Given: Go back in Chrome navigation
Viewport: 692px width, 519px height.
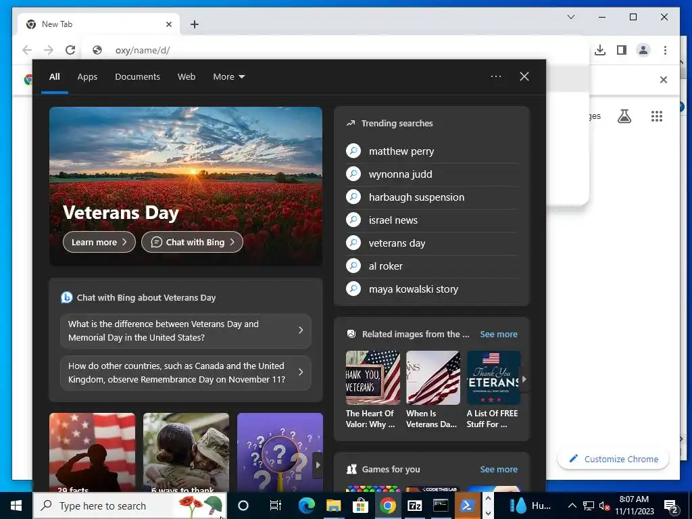Looking at the screenshot, I should click(27, 50).
